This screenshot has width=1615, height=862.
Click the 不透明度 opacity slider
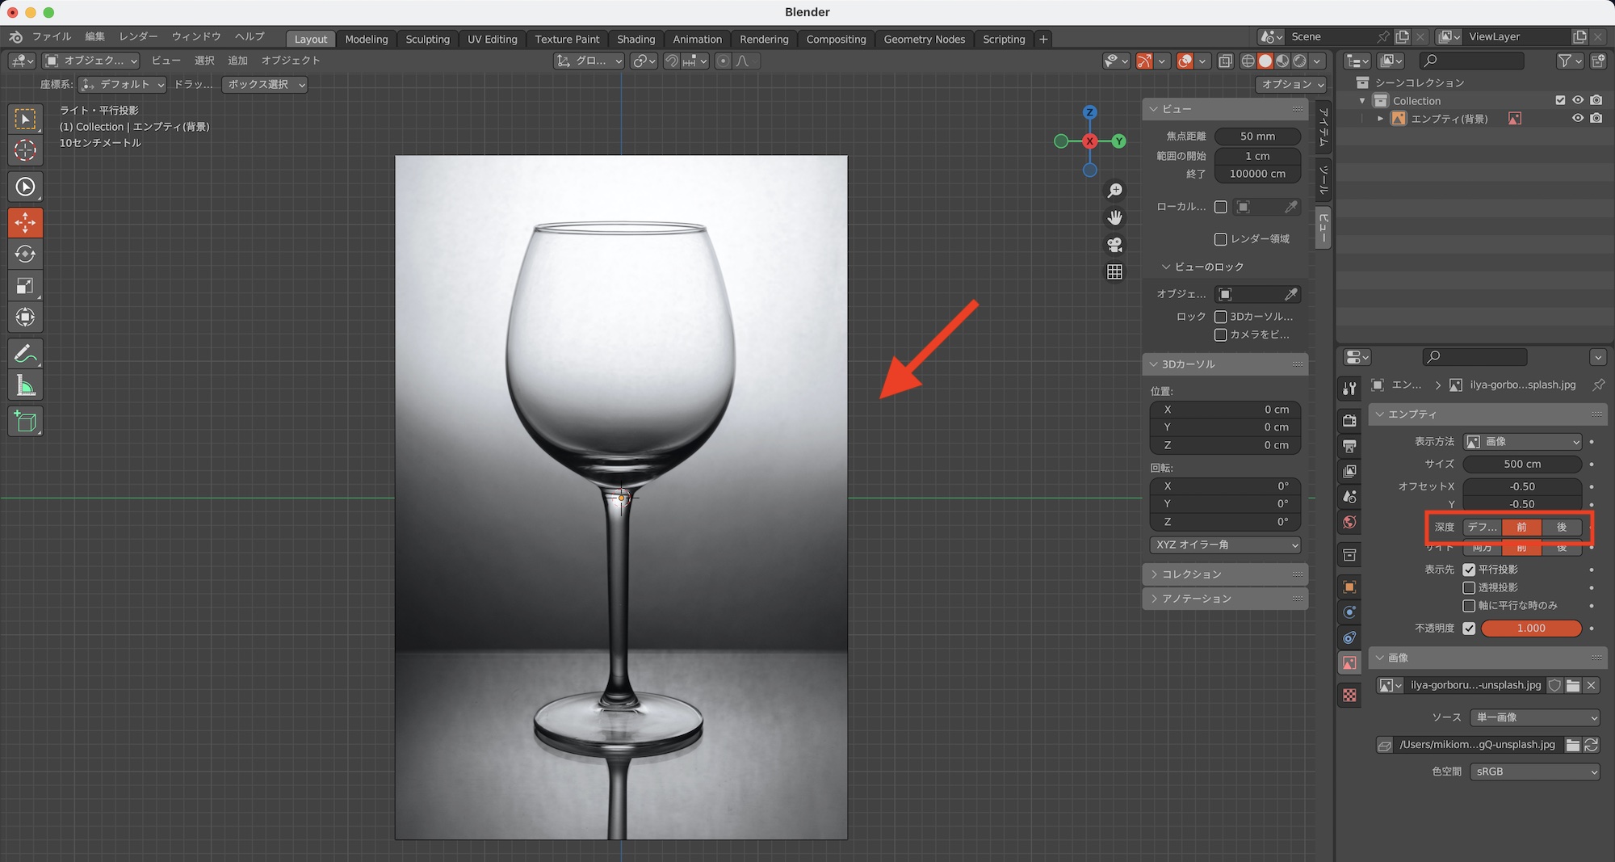click(x=1531, y=628)
